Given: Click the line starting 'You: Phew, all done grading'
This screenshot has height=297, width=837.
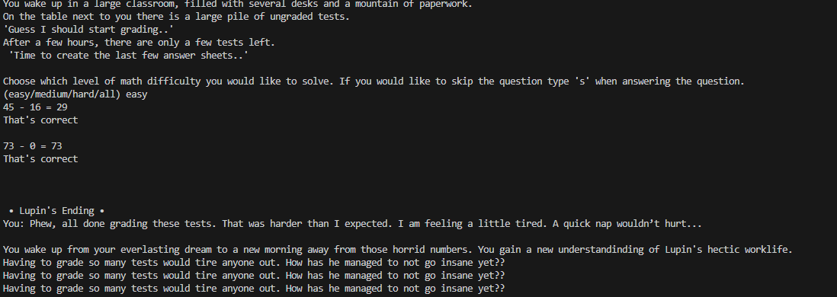Looking at the screenshot, I should (x=352, y=223).
